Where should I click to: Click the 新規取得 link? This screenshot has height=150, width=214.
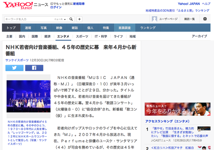pyautogui.click(x=79, y=4)
